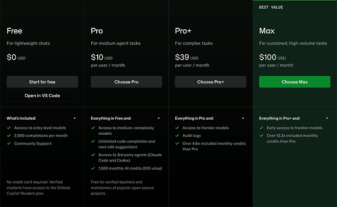Click the Start for free button
The image size is (337, 207).
click(x=42, y=82)
